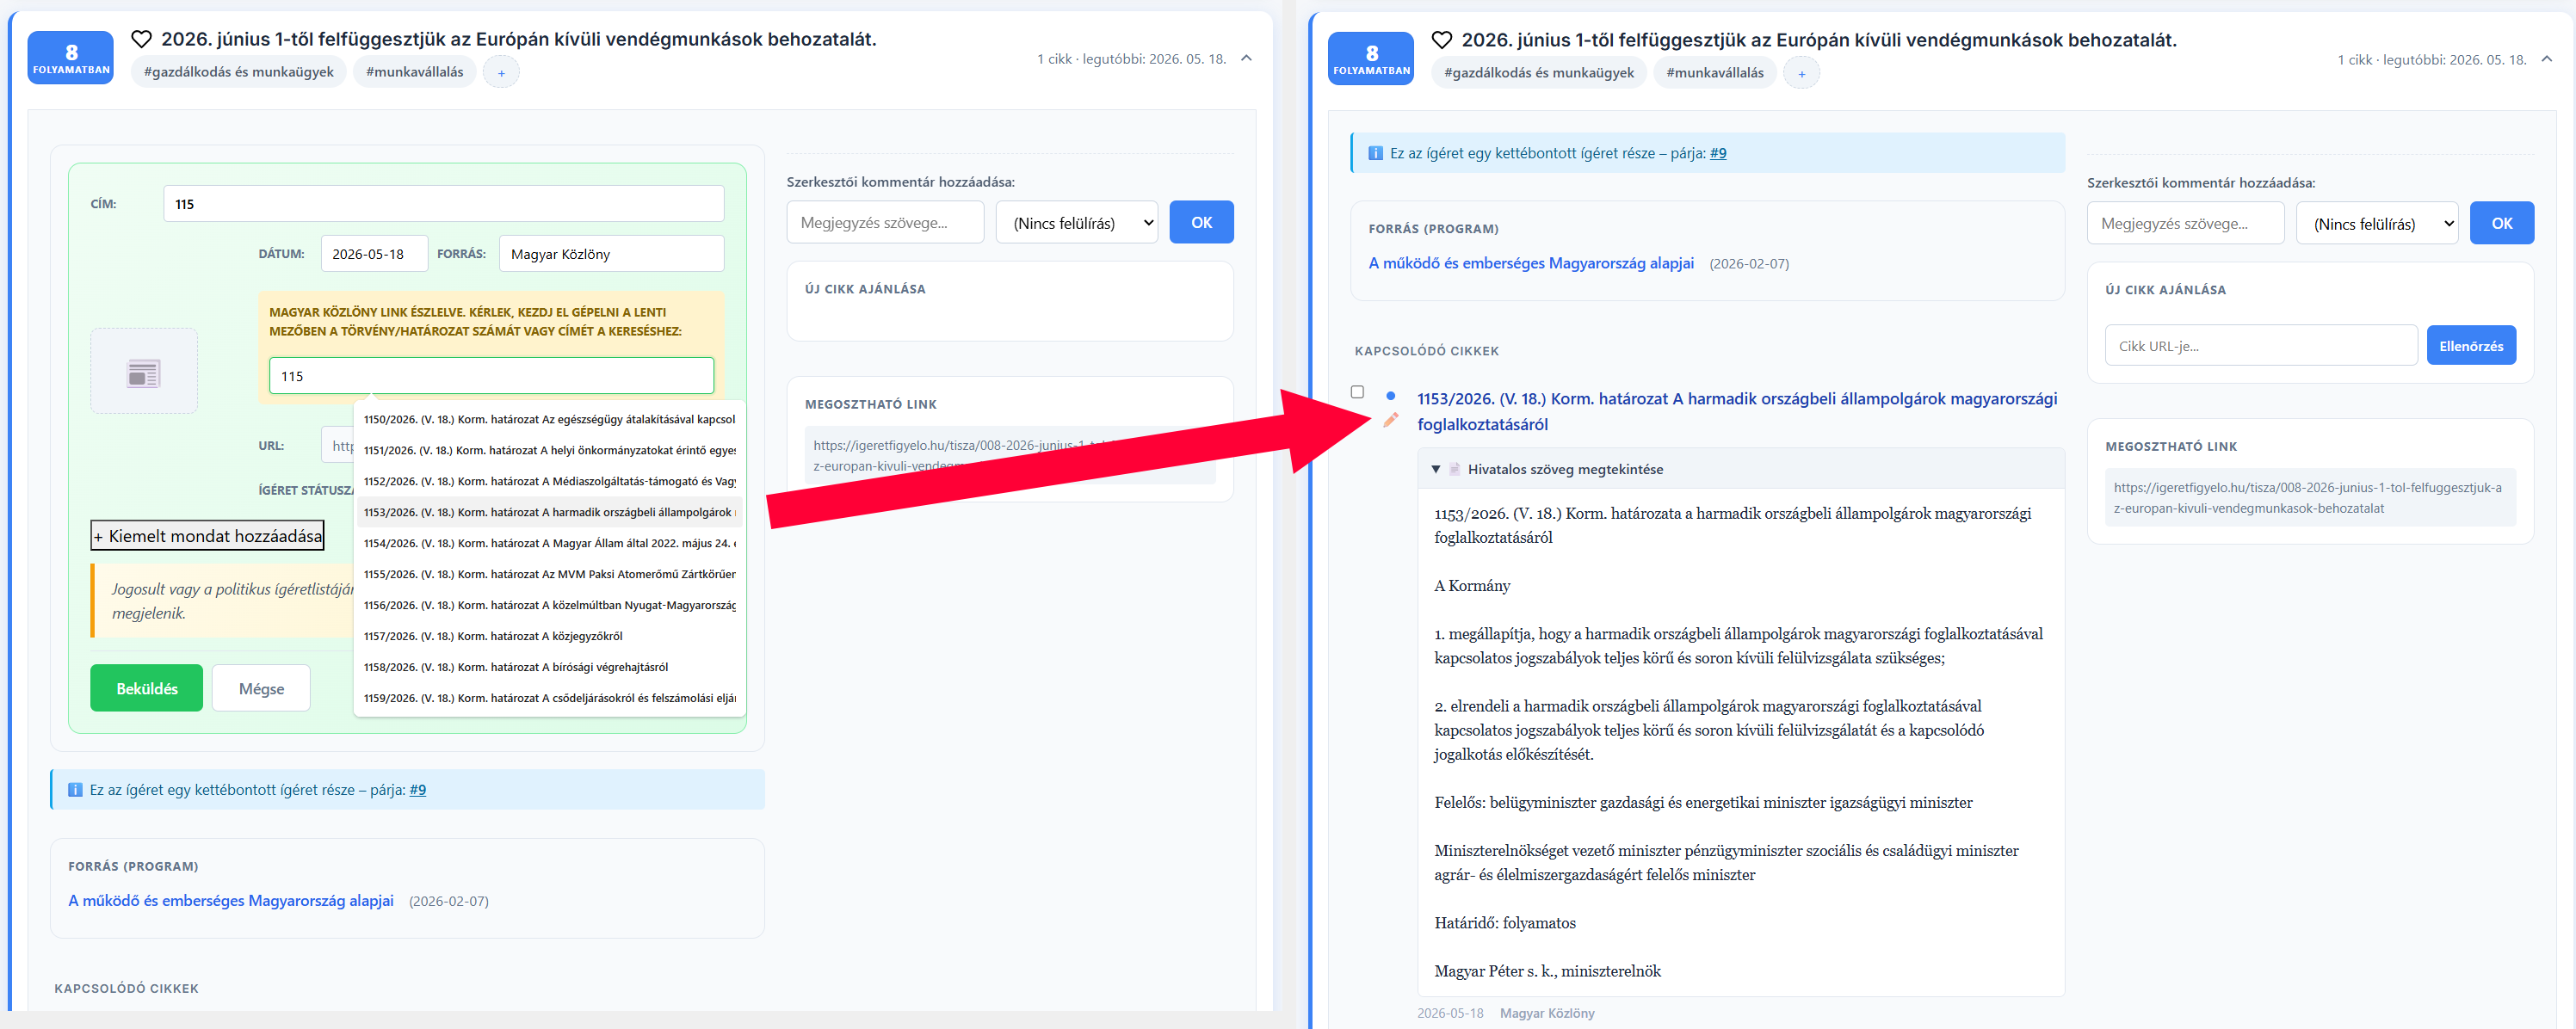Click the info icon in left panel split-promise notice
Image resolution: width=2576 pixels, height=1029 pixels.
click(x=75, y=790)
